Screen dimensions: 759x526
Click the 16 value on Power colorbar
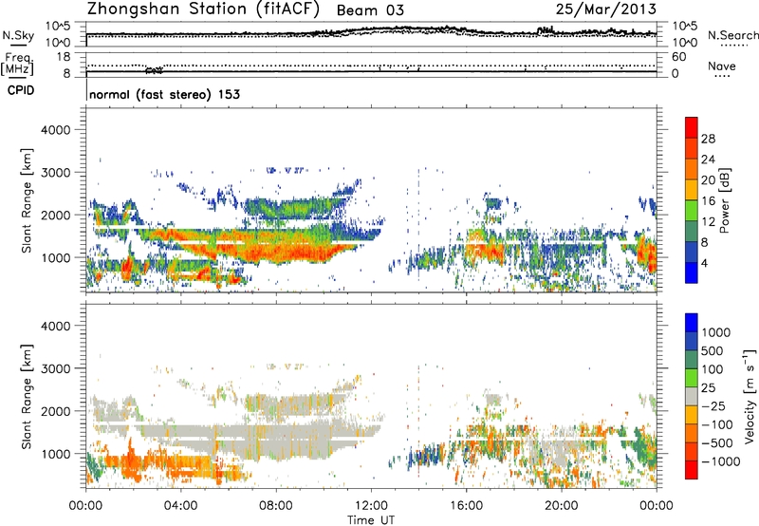(x=708, y=201)
